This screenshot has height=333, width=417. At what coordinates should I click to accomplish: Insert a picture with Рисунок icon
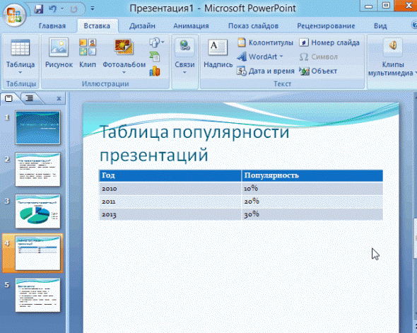(59, 53)
